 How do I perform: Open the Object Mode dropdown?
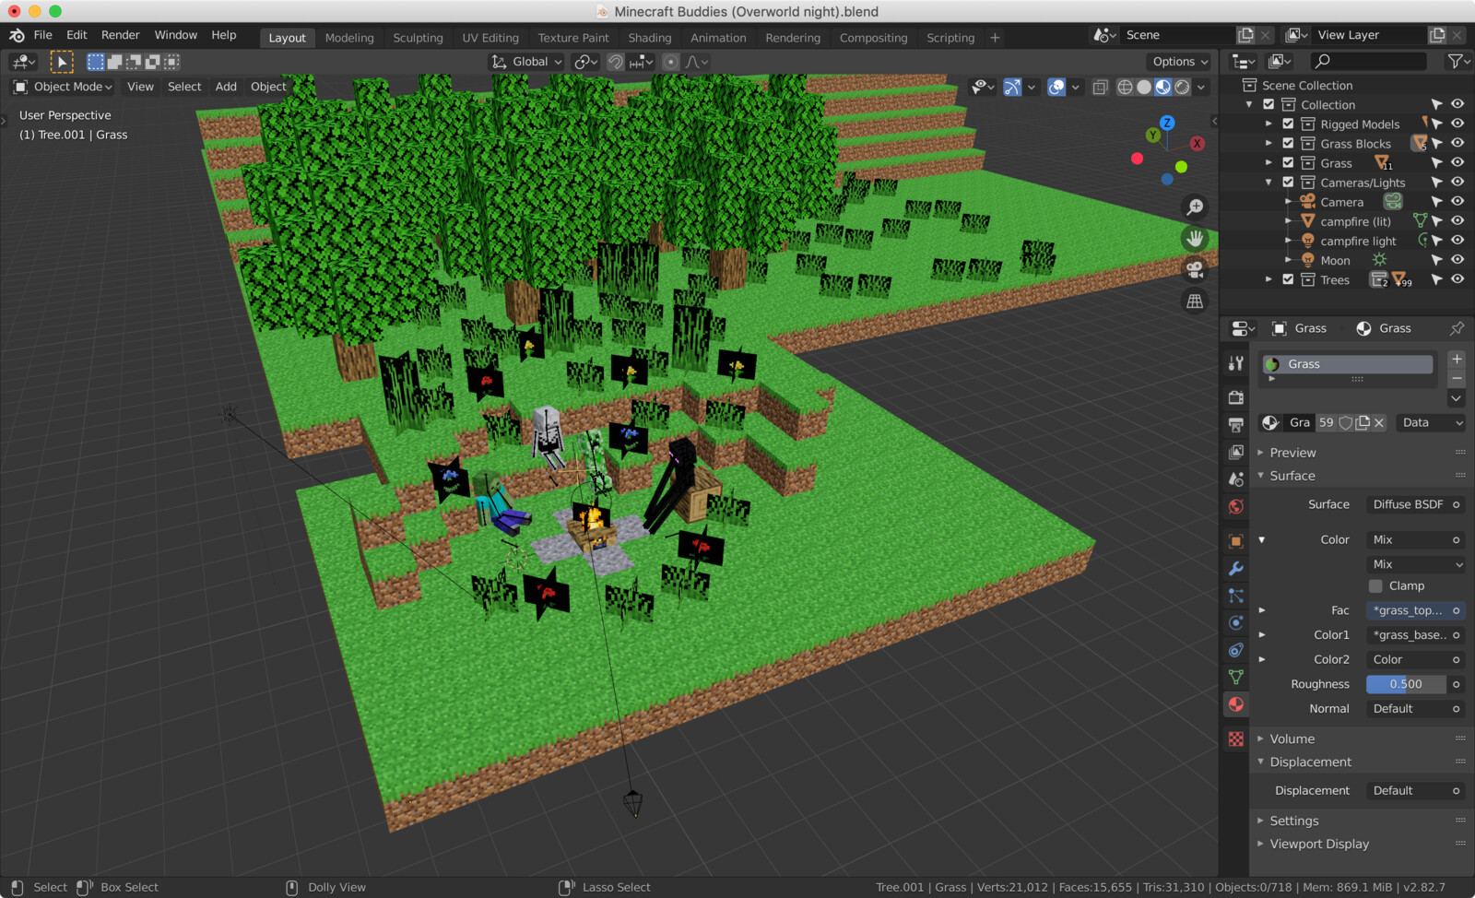pos(62,87)
